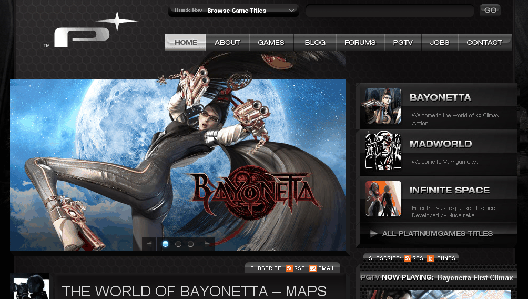Click the blog author avatar thumbnail
The width and height of the screenshot is (528, 299).
pos(29,286)
